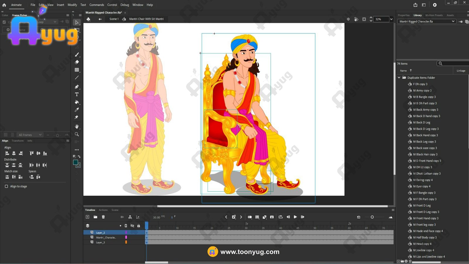Select the Paint Bucket tool

point(77,102)
